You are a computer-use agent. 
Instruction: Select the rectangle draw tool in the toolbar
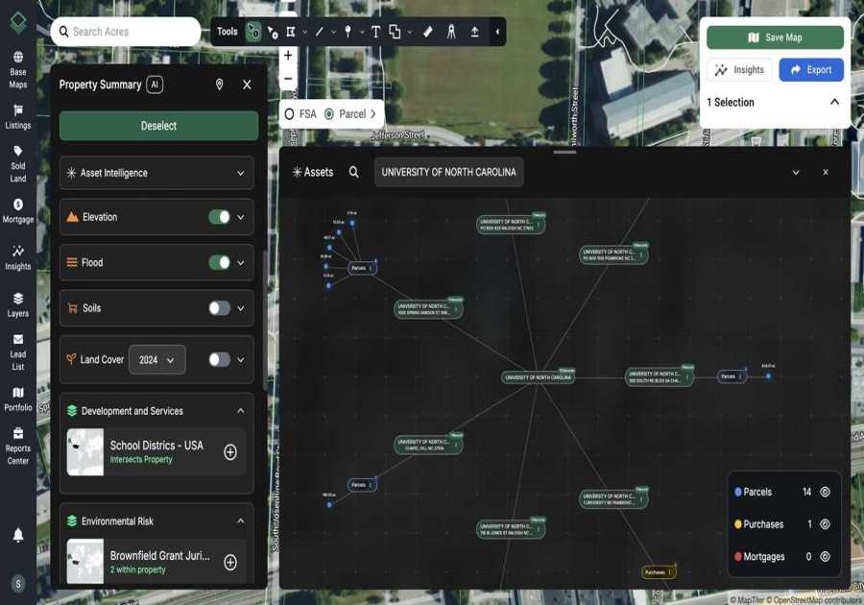290,32
